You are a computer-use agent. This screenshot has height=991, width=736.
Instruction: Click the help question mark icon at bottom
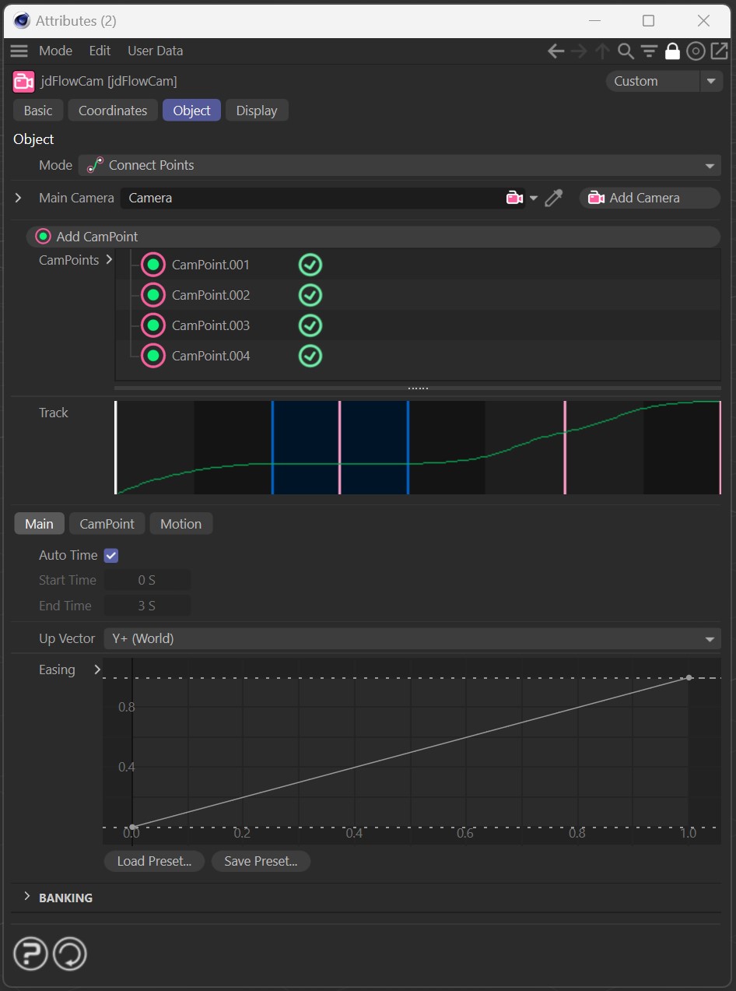(30, 954)
